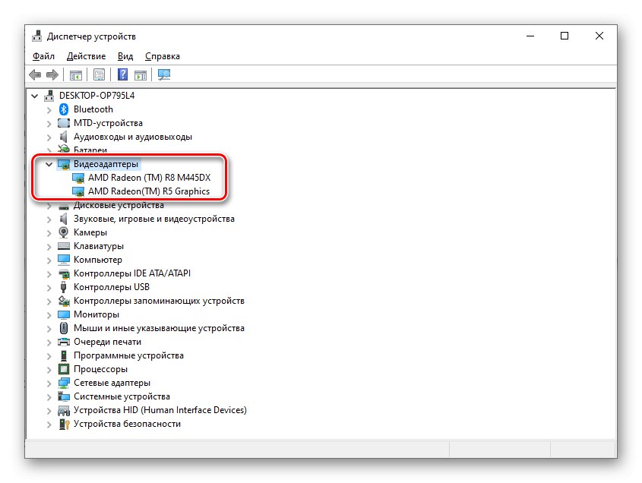Select Устройства HID (Human Interface Devices)
The width and height of the screenshot is (642, 483).
[x=160, y=410]
